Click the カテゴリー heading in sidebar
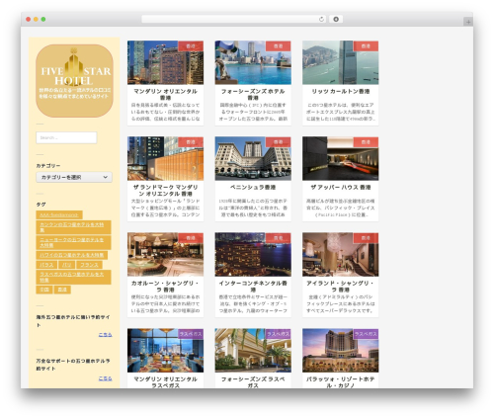This screenshot has width=494, height=418. pyautogui.click(x=48, y=166)
